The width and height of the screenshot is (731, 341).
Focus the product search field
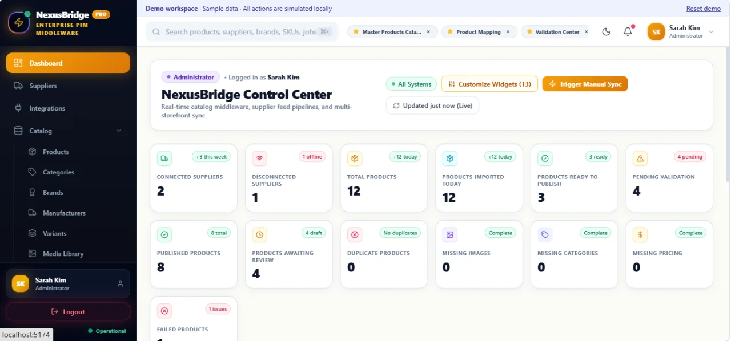242,32
